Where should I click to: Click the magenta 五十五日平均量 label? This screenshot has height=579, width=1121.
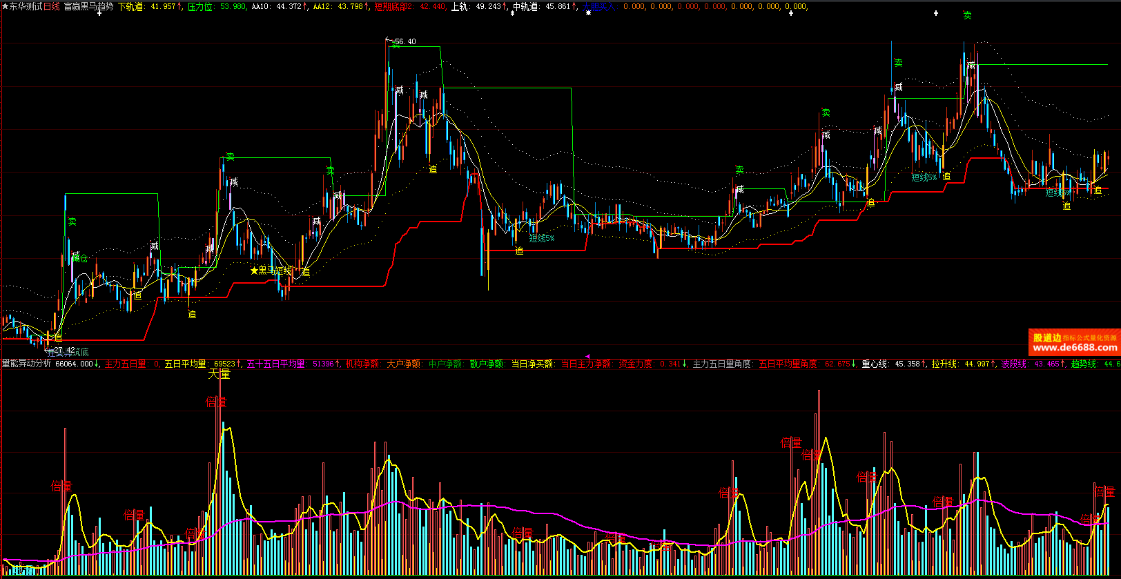[275, 364]
